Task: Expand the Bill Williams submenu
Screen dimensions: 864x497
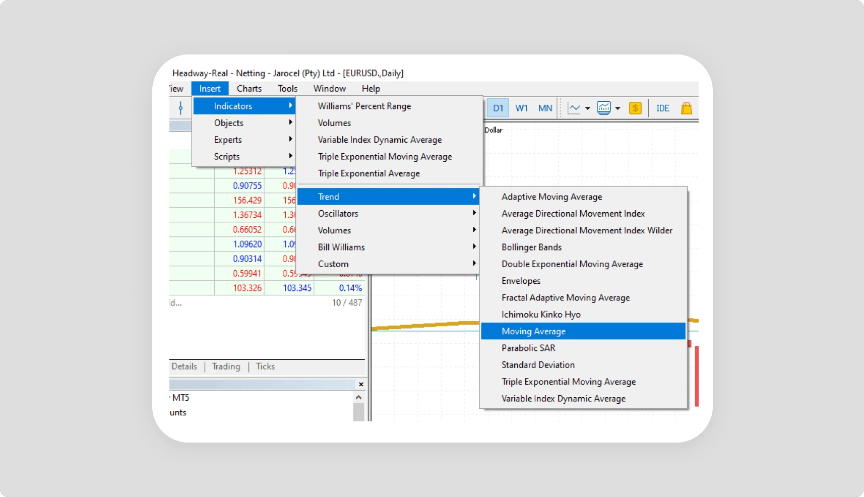Action: 388,247
